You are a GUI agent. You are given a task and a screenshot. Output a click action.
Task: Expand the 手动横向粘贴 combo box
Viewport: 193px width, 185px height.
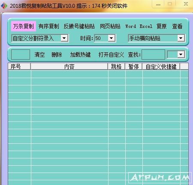[x=181, y=38]
